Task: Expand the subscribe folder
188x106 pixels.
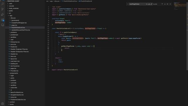Action: coord(14,88)
